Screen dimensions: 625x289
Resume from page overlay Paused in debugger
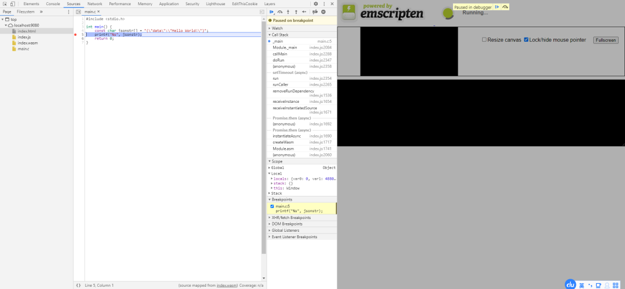point(497,7)
